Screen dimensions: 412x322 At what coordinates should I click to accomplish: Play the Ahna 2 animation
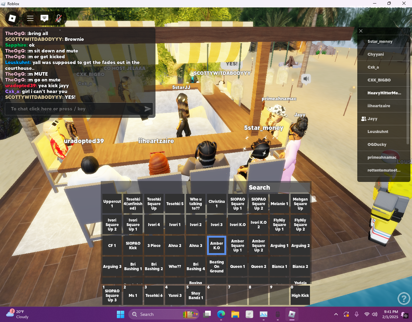click(175, 245)
